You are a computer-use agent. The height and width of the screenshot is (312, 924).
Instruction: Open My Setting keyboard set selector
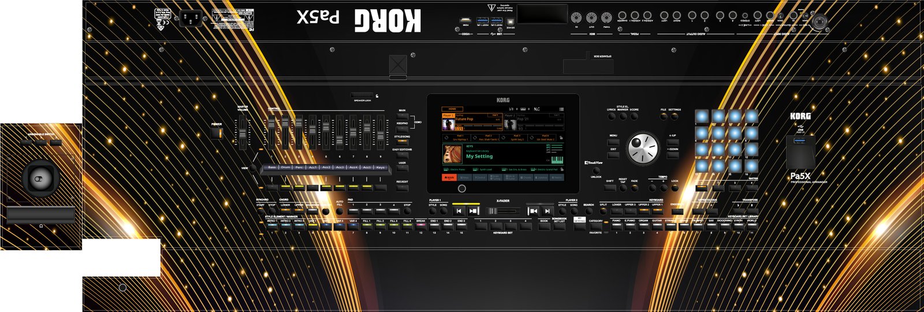pos(479,156)
